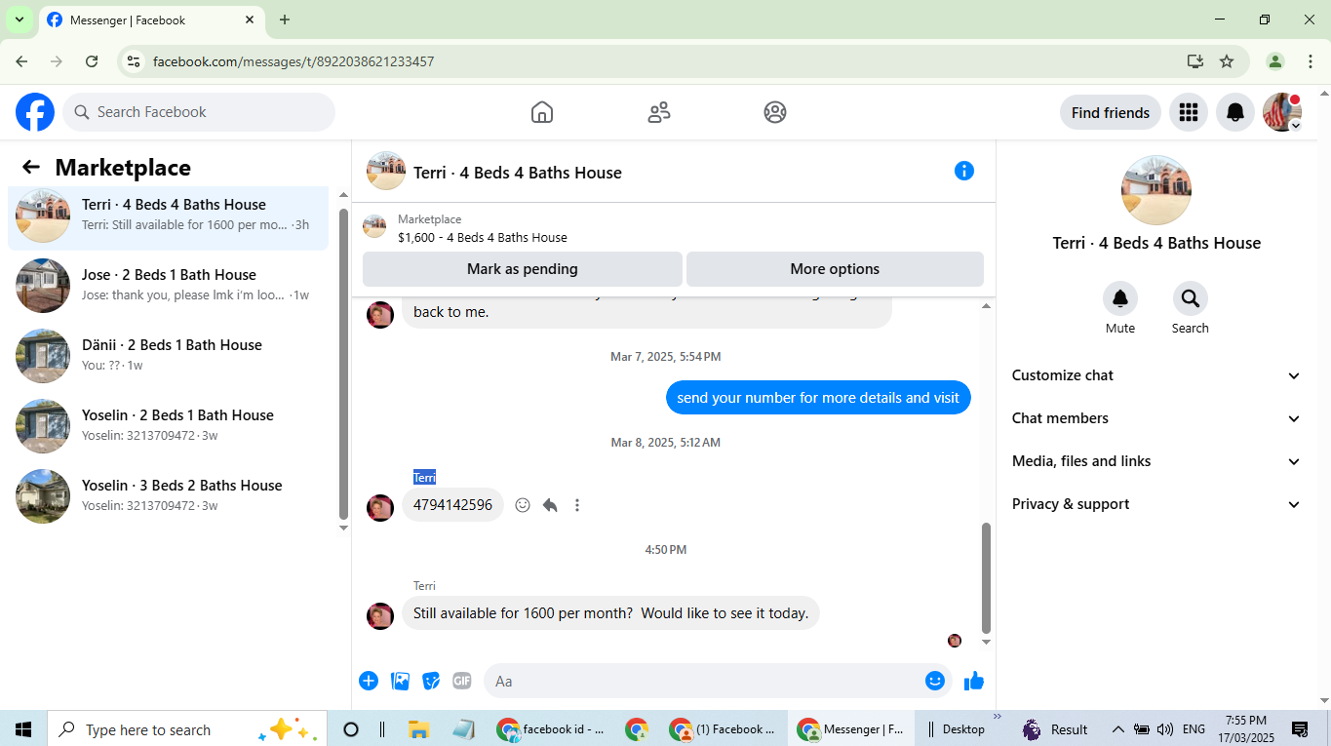Open the notifications bell in the header
Image resolution: width=1331 pixels, height=746 pixels.
coord(1235,112)
